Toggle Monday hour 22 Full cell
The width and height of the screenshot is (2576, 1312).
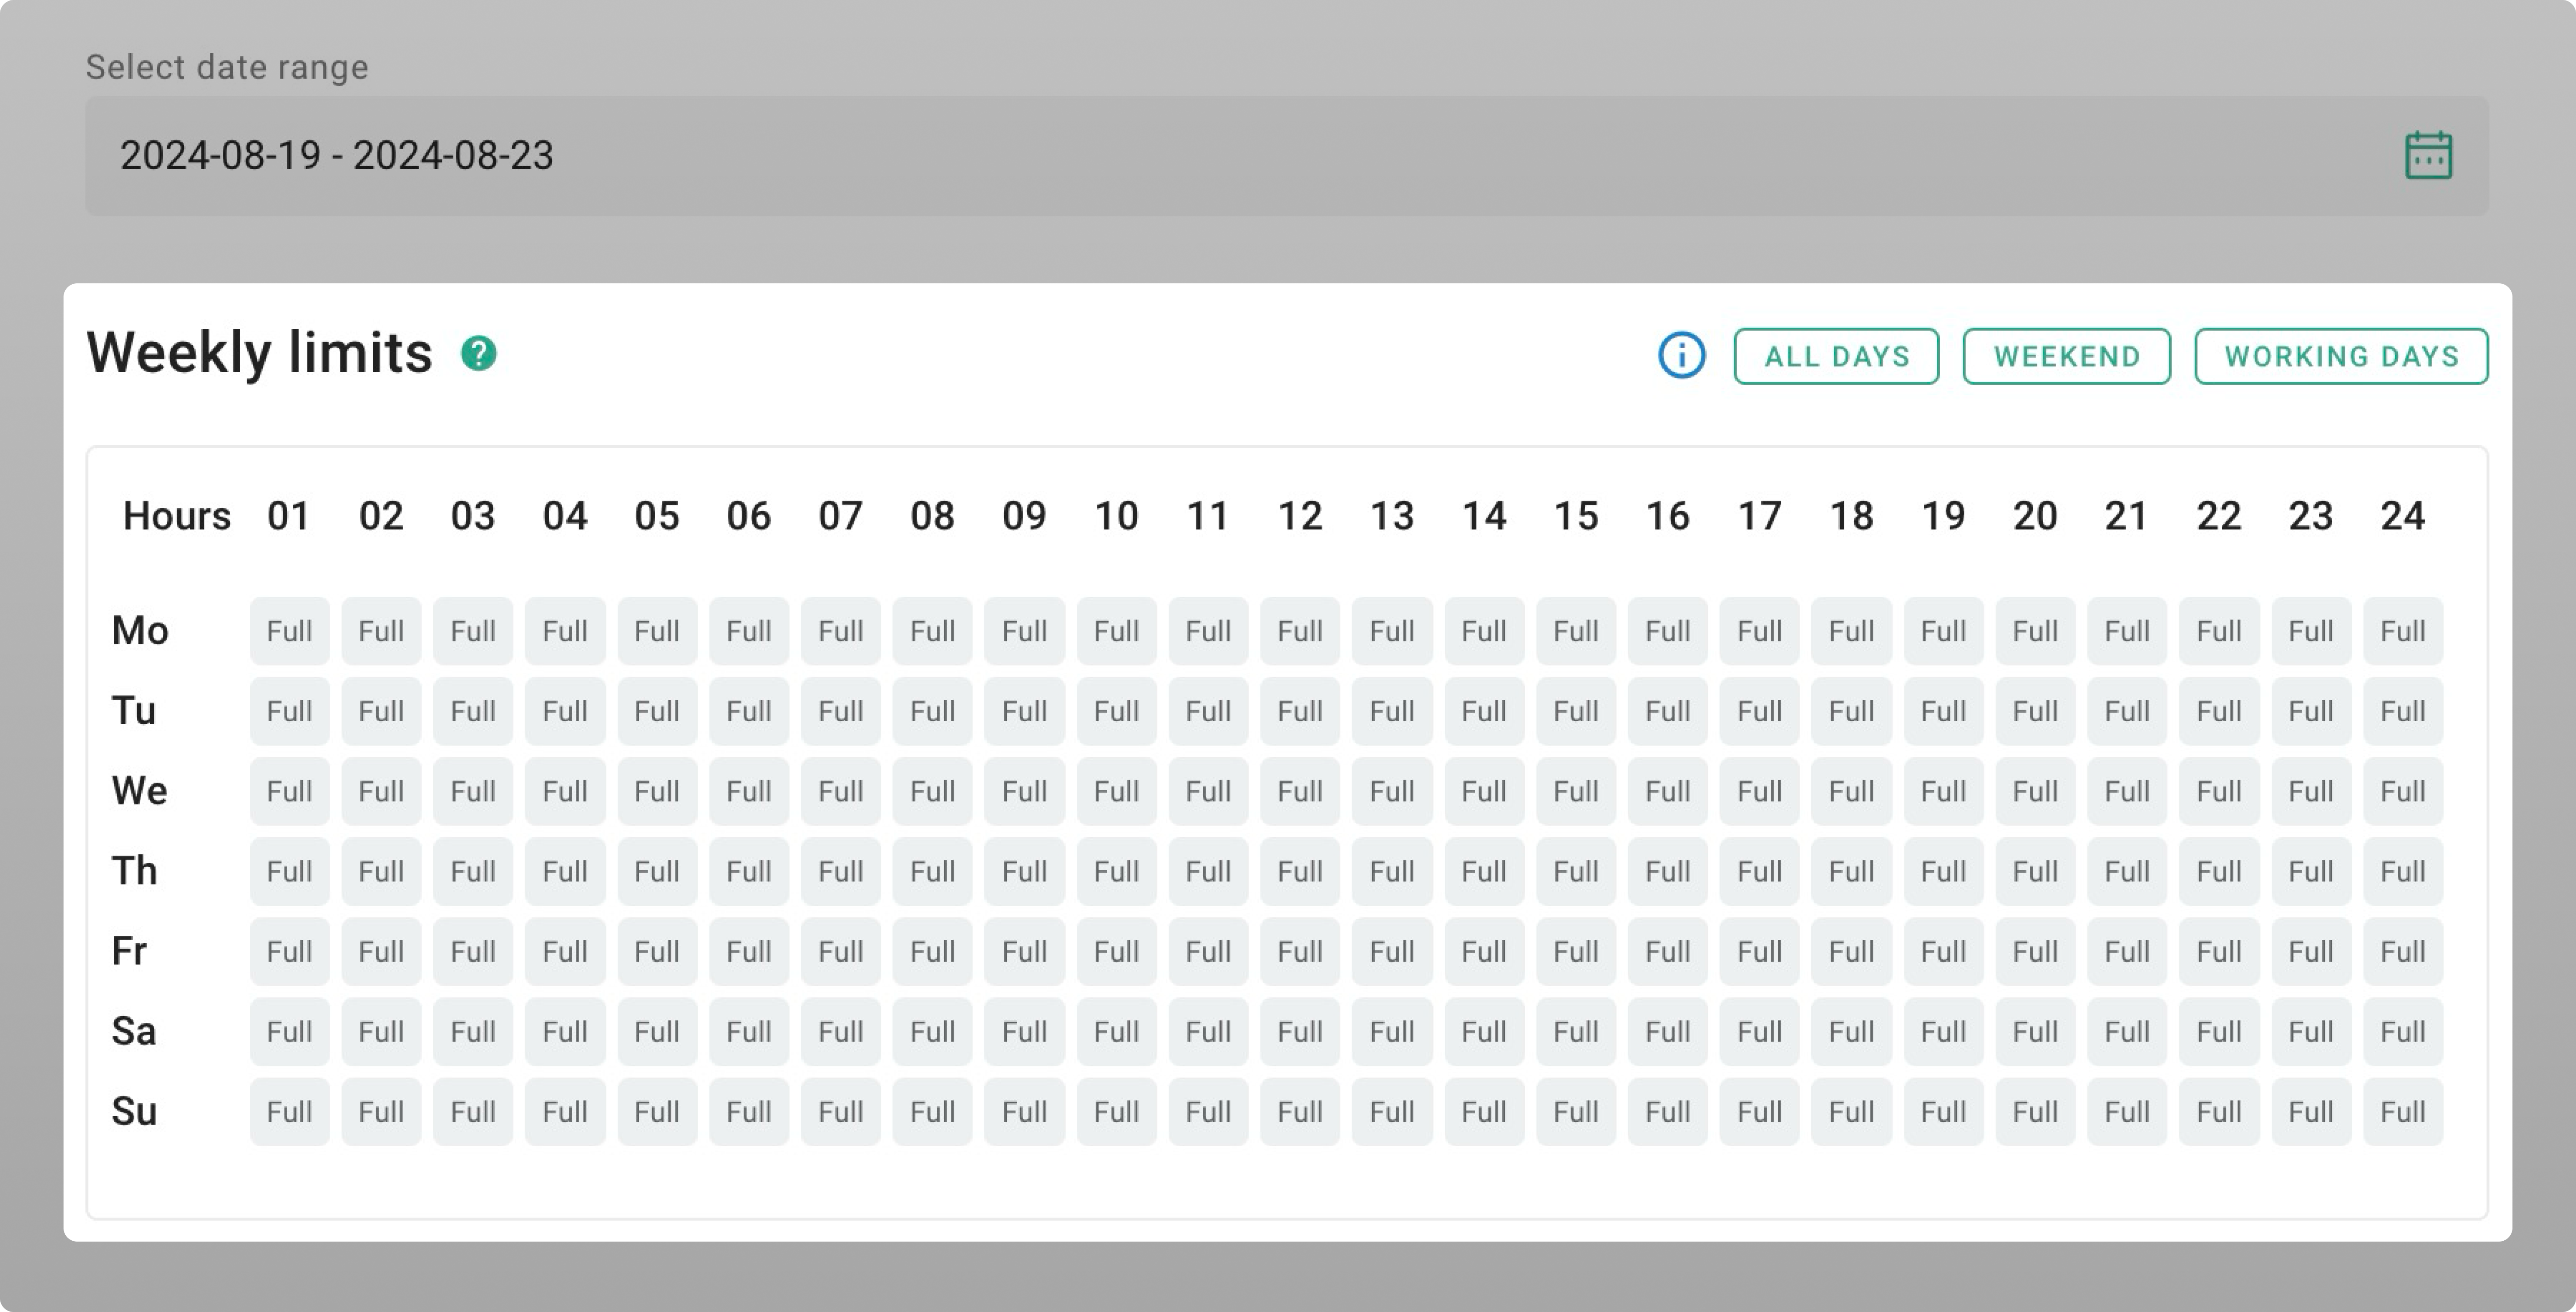click(x=2219, y=631)
